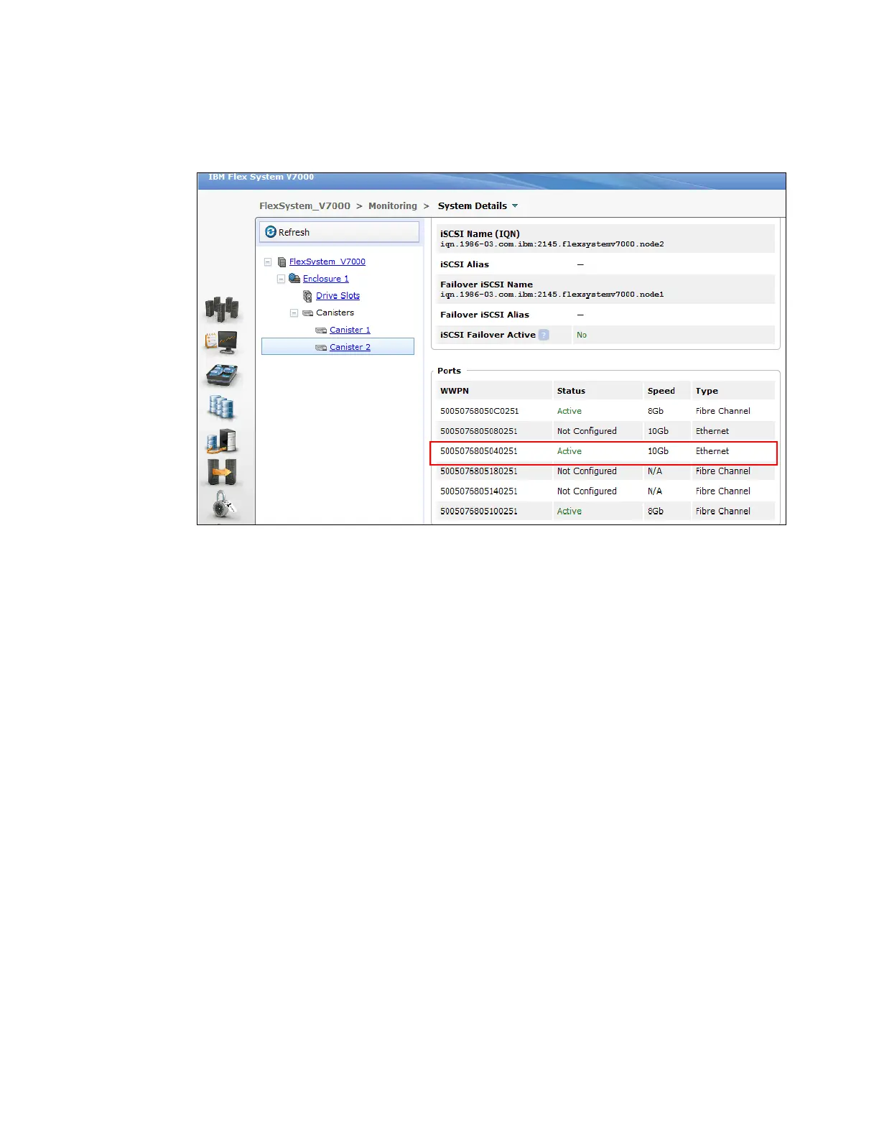Select WWPN 50050768050C0251 cell
Image resolution: width=879 pixels, height=1138 pixels.
[x=480, y=411]
